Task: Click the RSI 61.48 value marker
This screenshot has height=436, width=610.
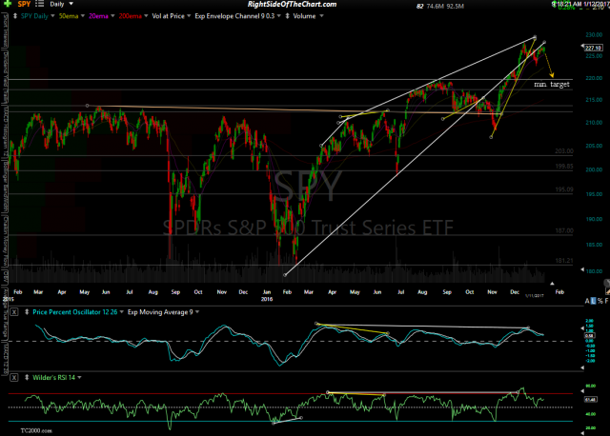Action: (591, 400)
